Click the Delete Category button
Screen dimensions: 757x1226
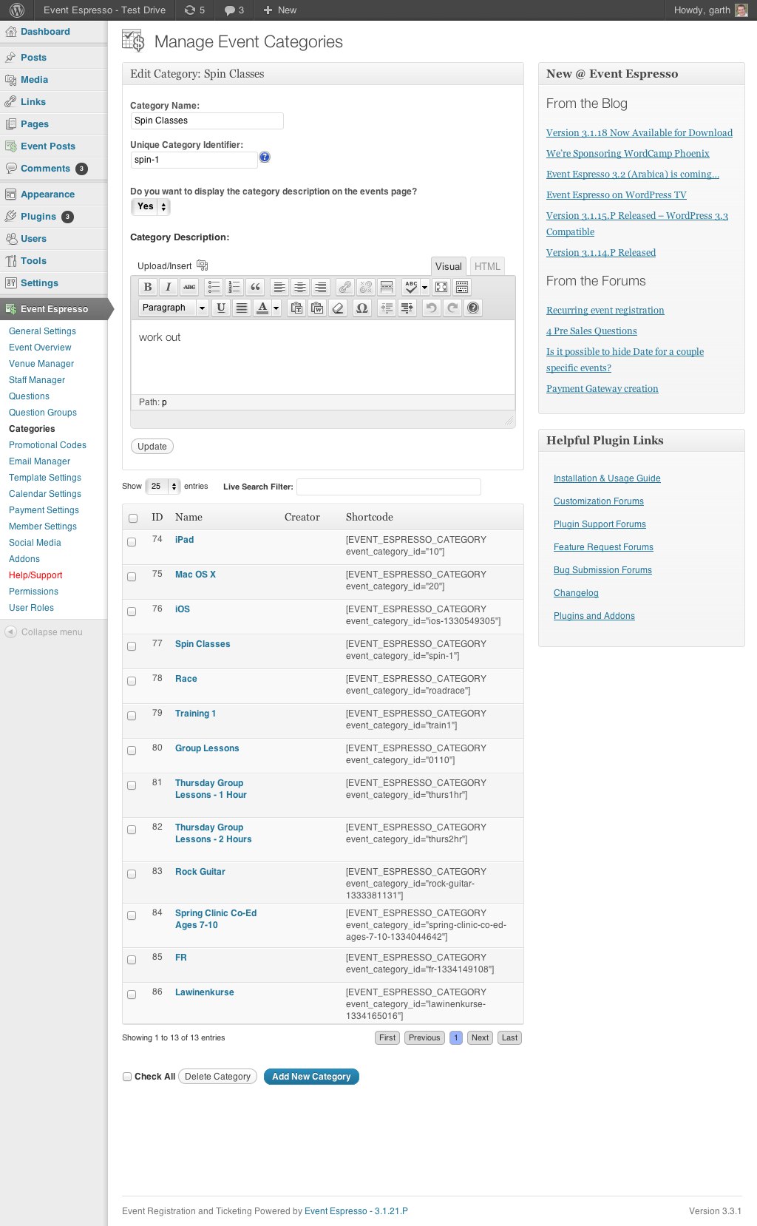coord(217,1077)
